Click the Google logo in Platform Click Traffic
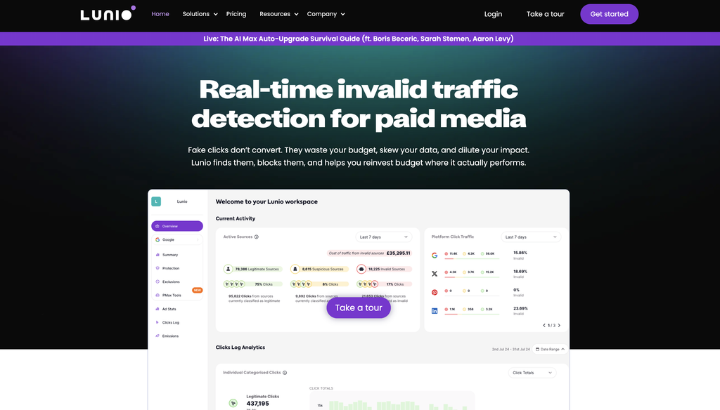This screenshot has height=410, width=720. tap(435, 255)
